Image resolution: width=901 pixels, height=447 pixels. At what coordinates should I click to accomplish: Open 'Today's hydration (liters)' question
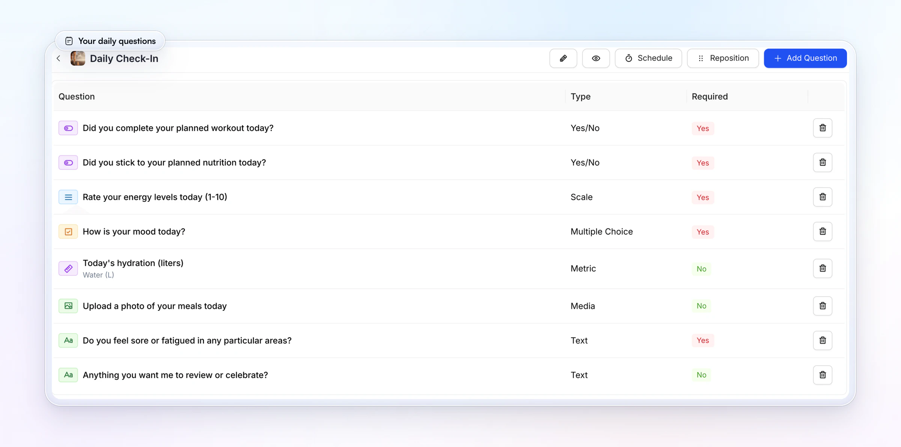pos(133,263)
